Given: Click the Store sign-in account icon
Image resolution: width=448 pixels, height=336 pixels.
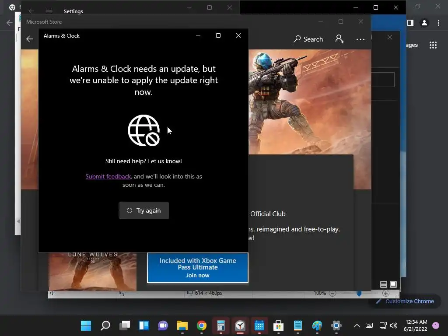Looking at the screenshot, I should [339, 39].
